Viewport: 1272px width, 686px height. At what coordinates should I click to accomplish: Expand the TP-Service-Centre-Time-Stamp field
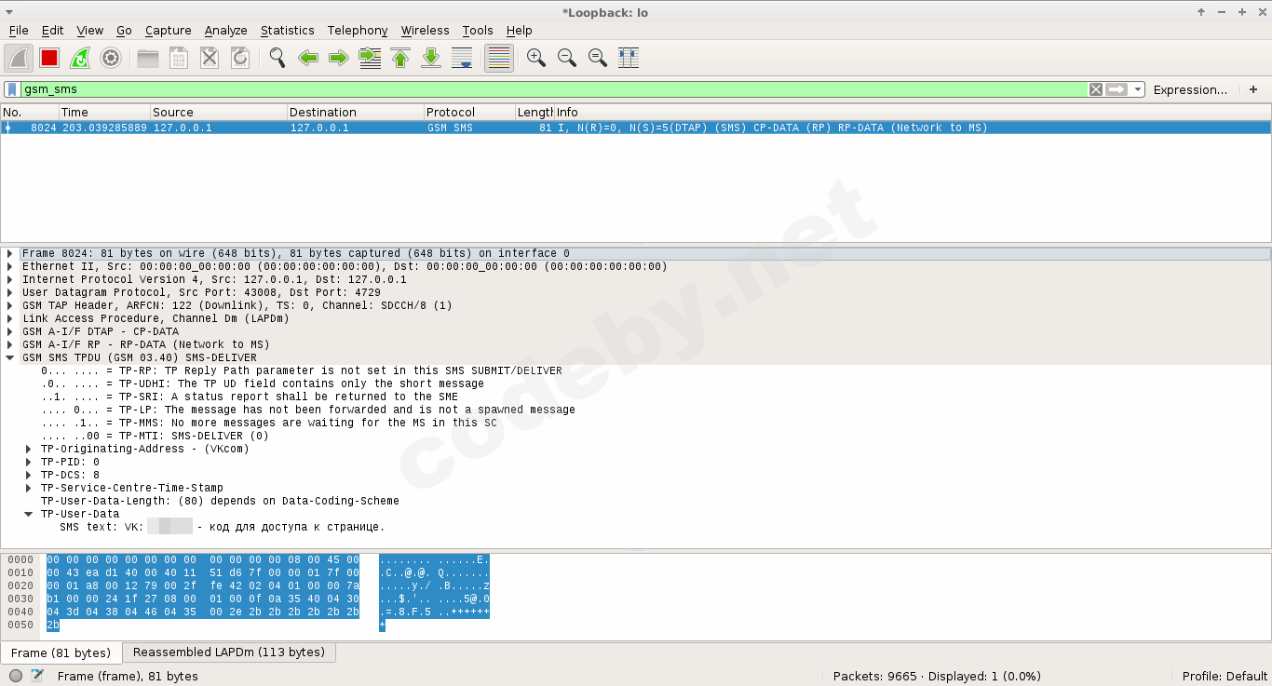coord(29,488)
